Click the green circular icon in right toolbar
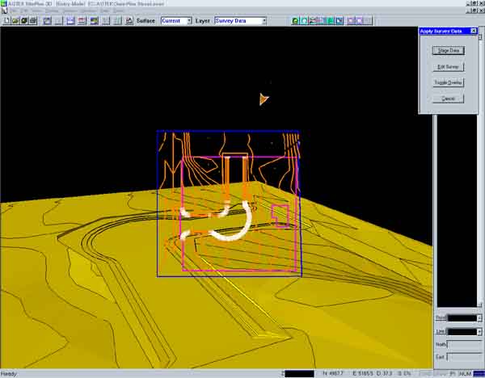Image resolution: width=485 pixels, height=378 pixels. tap(295, 20)
